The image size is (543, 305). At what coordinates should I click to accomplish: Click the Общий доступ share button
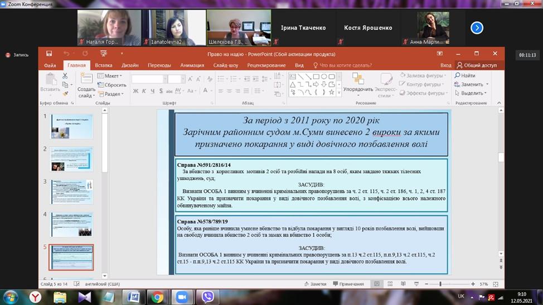(x=477, y=65)
